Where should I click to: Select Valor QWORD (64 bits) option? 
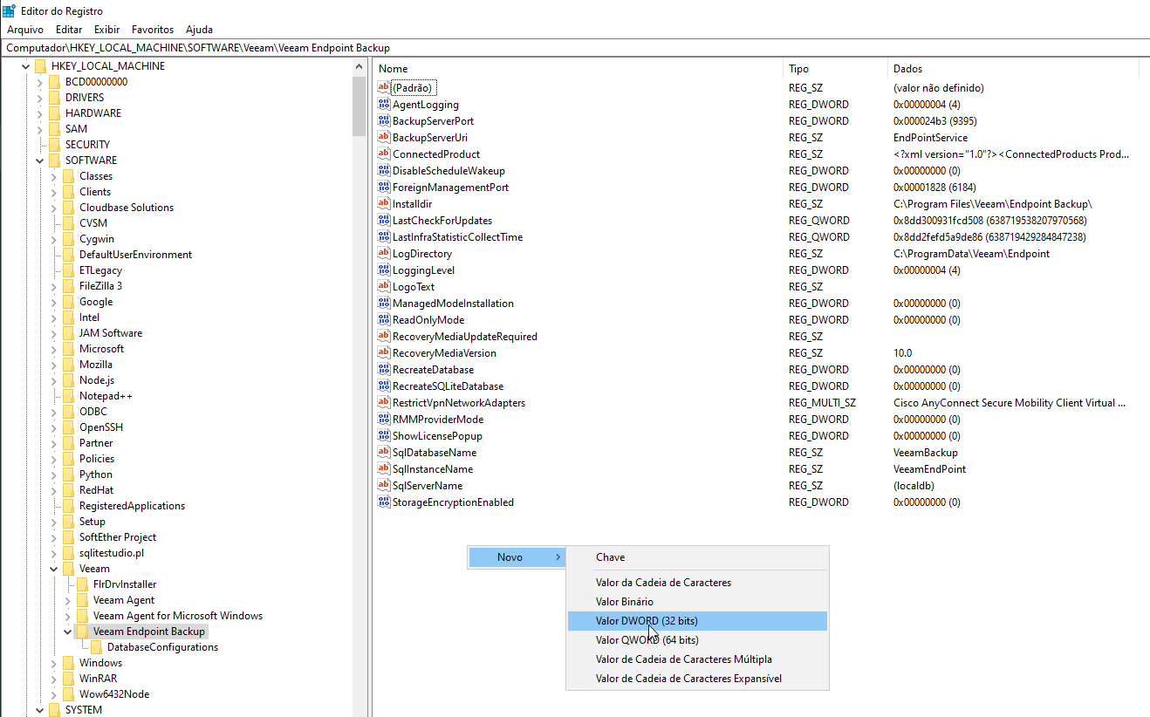697,640
